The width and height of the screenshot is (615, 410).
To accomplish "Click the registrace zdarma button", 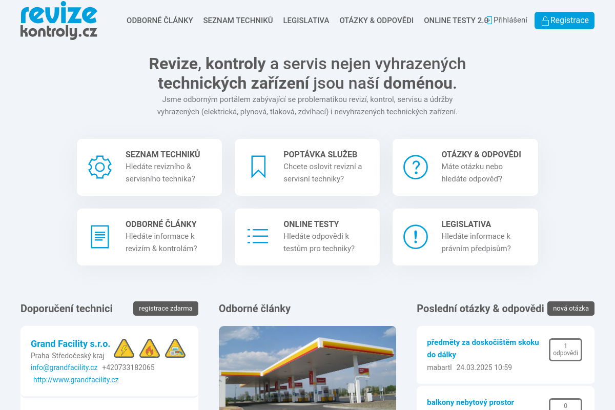I will pyautogui.click(x=166, y=309).
